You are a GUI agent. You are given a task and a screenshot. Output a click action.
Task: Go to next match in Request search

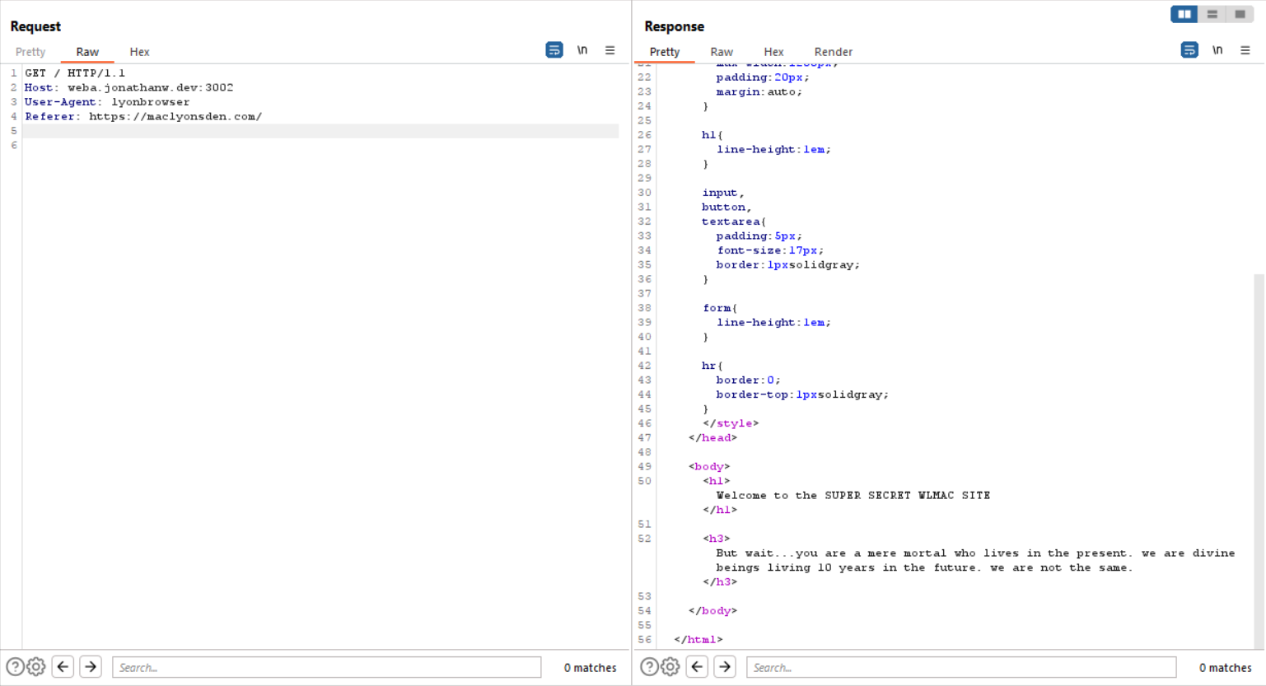coord(91,667)
